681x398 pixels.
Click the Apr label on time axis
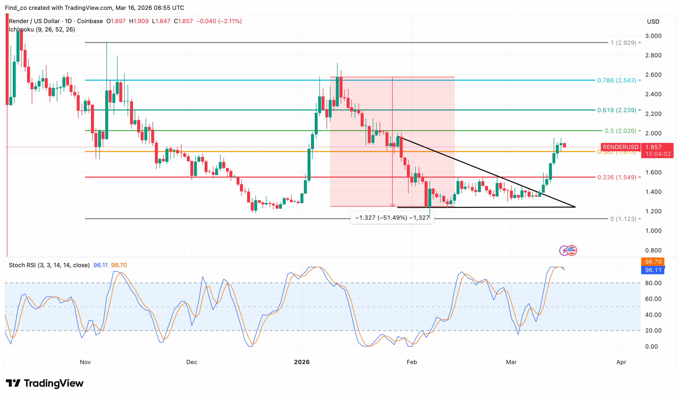point(621,362)
